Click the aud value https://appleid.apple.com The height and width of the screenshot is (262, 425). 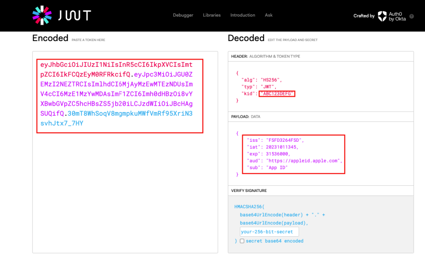point(303,160)
